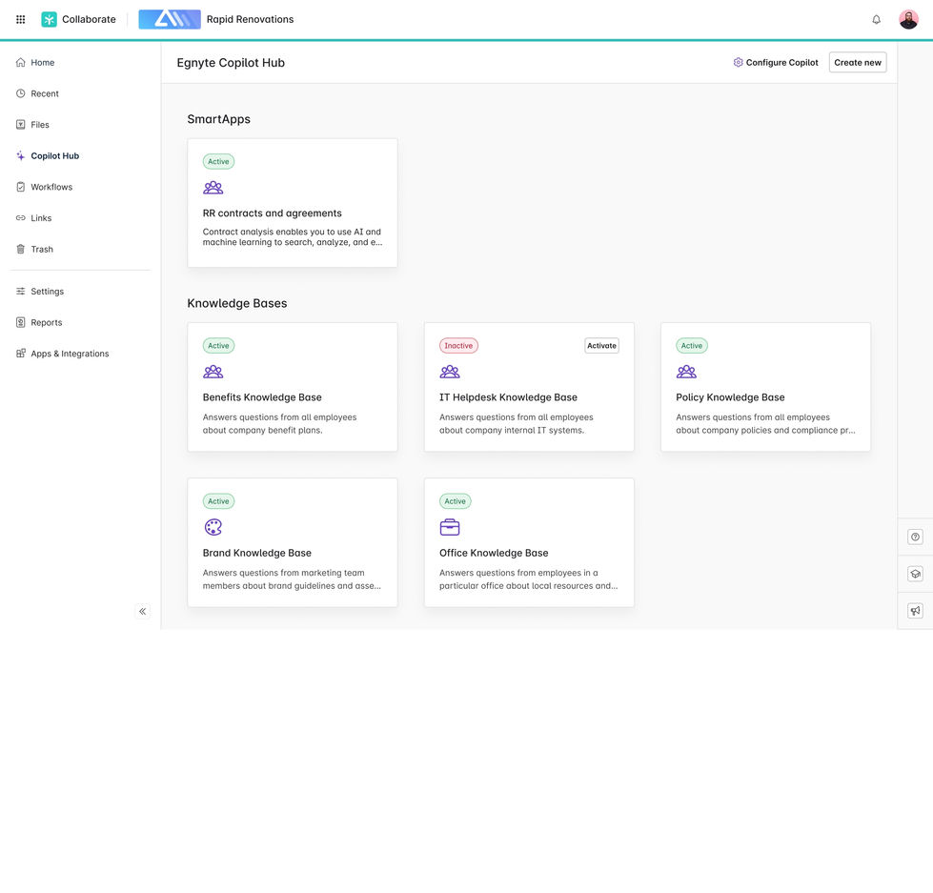Click the Rapid Renovations company logo
The image size is (933, 893).
click(169, 16)
